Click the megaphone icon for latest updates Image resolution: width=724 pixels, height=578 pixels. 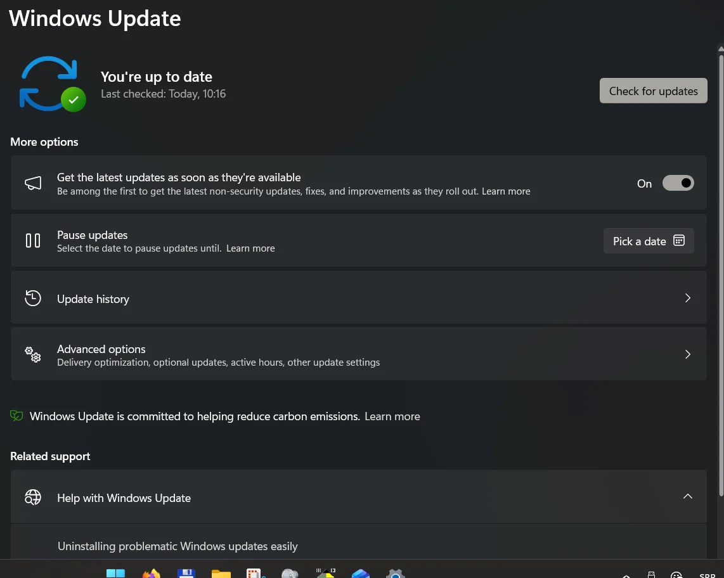[x=33, y=183]
